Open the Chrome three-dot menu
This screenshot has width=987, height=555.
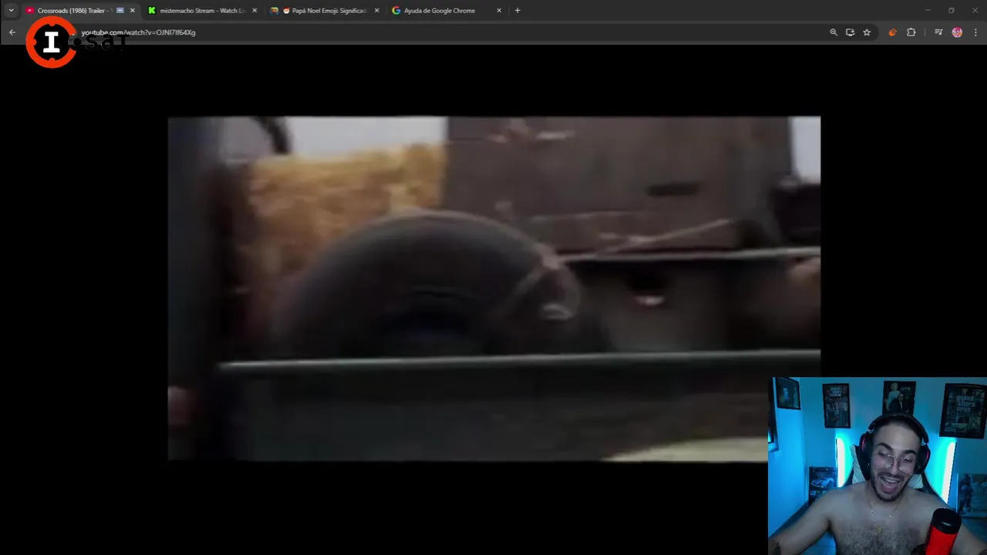[975, 32]
